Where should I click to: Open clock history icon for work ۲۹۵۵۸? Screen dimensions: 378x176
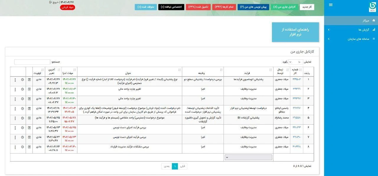coord(22,118)
